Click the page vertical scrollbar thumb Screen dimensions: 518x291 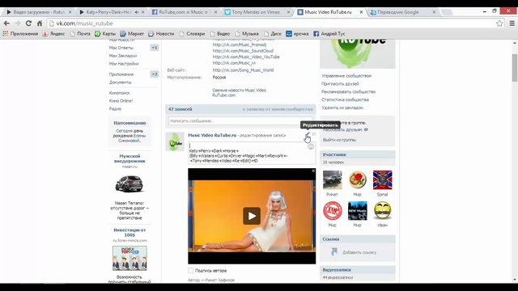(515, 68)
